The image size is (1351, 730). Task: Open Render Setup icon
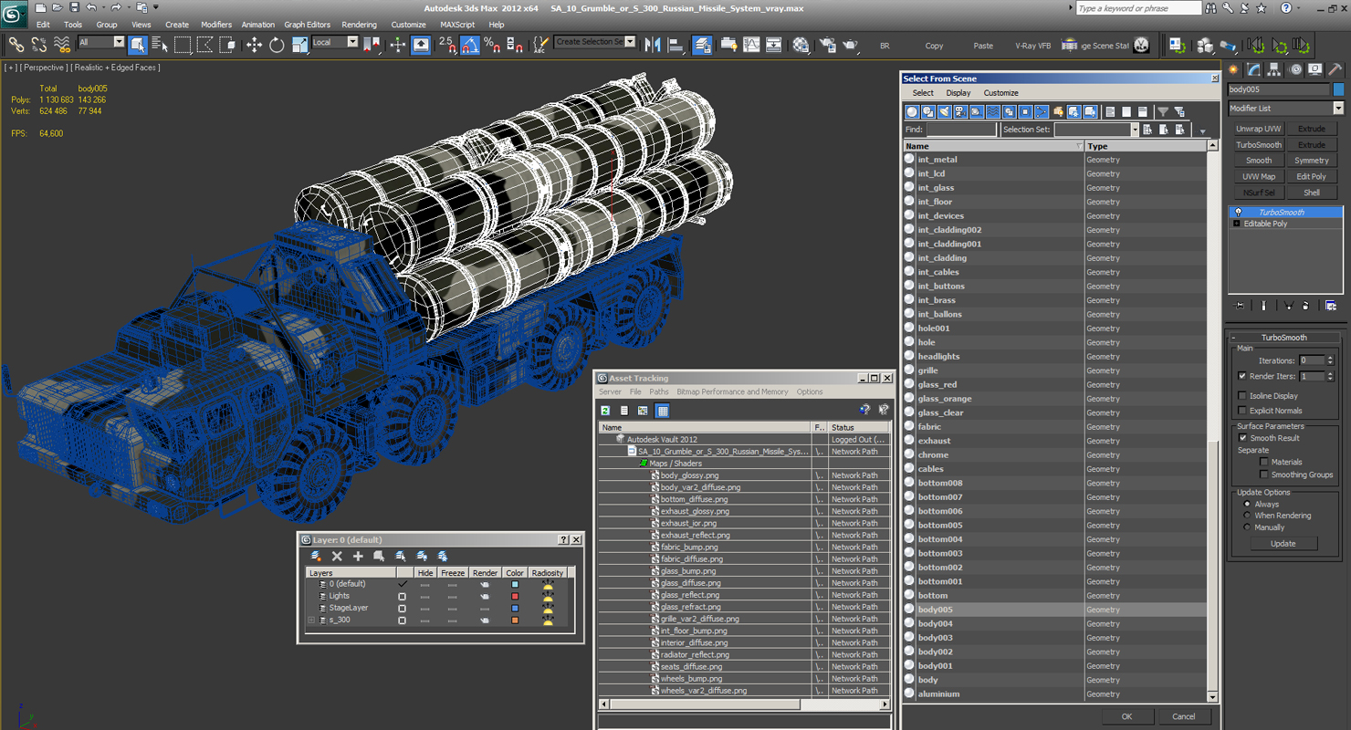point(827,44)
